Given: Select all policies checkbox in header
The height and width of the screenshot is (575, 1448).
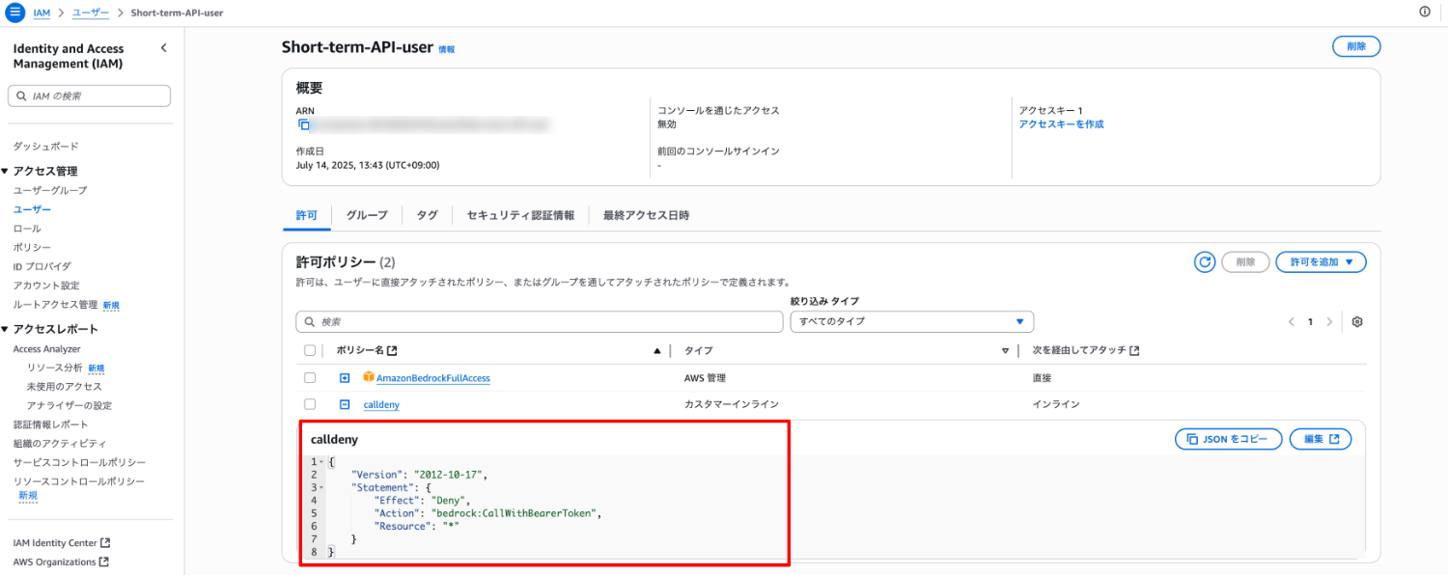Looking at the screenshot, I should pos(310,350).
